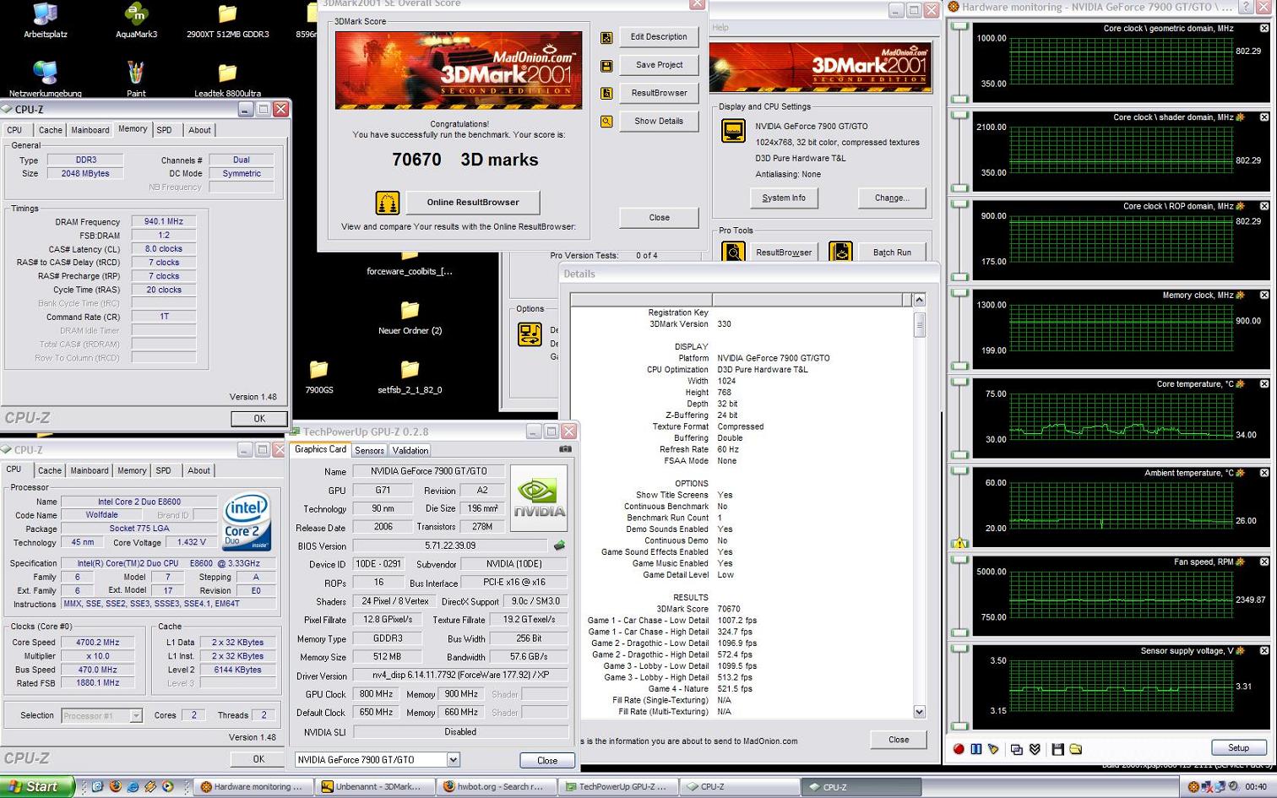The height and width of the screenshot is (798, 1277).
Task: Click the overlapping windows icon in monitoring toolbar
Action: [x=1017, y=749]
